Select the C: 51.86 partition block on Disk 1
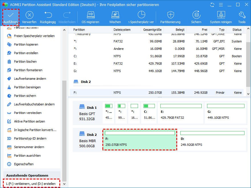Screen dimensions: 251x188 click(149, 113)
